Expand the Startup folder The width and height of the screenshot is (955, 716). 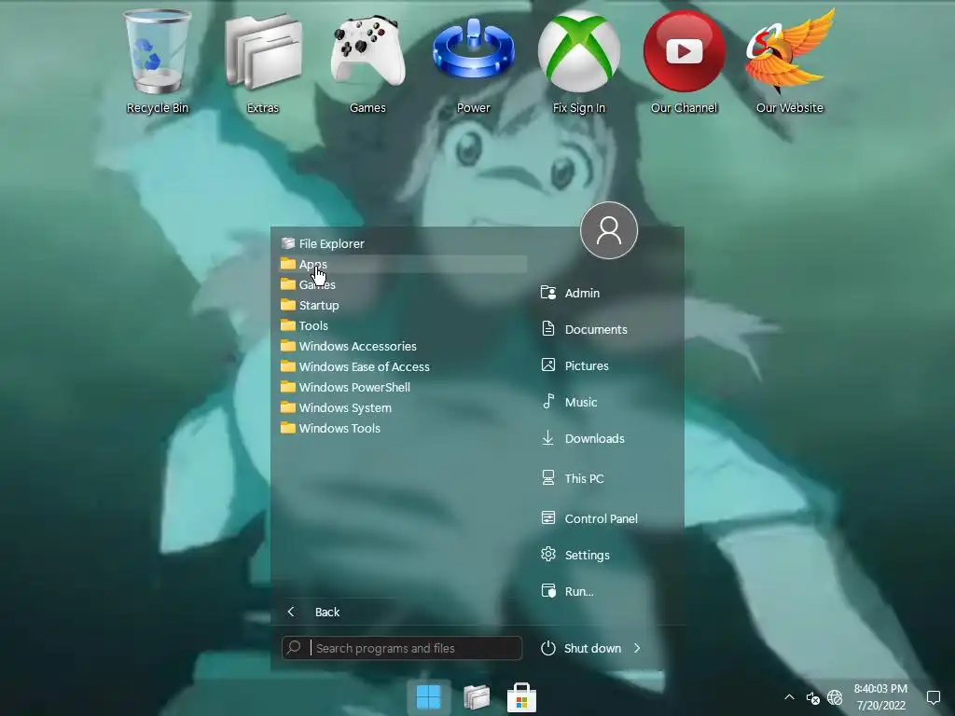[x=403, y=305]
